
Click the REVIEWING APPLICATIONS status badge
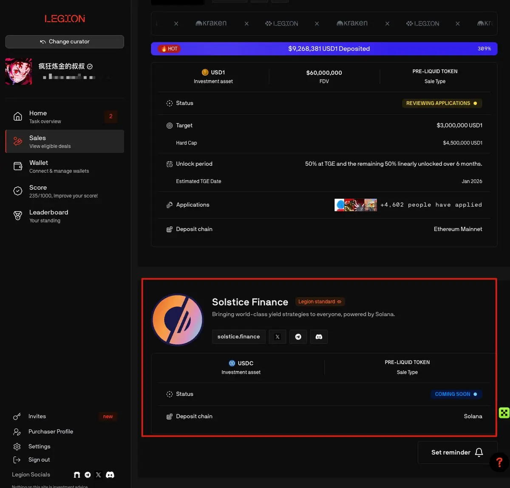[442, 103]
